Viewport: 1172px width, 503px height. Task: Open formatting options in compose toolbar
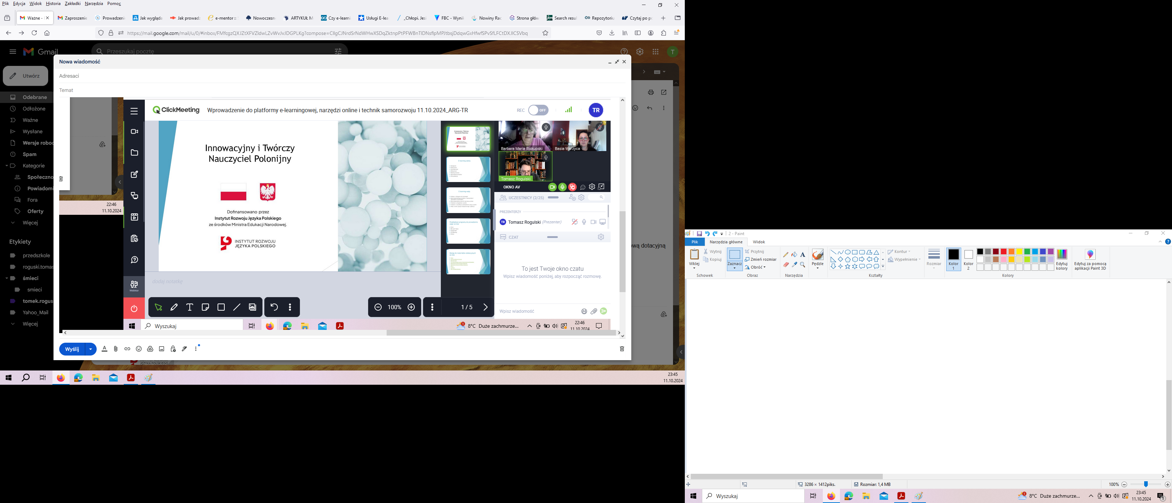[x=104, y=348]
